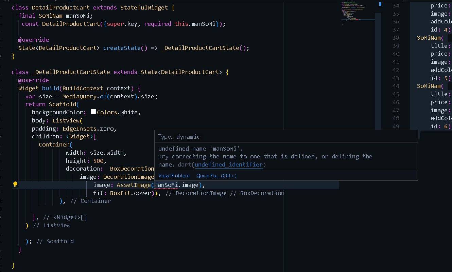
Task: Click the 'Type: dynamic' hover header
Action: tap(179, 137)
